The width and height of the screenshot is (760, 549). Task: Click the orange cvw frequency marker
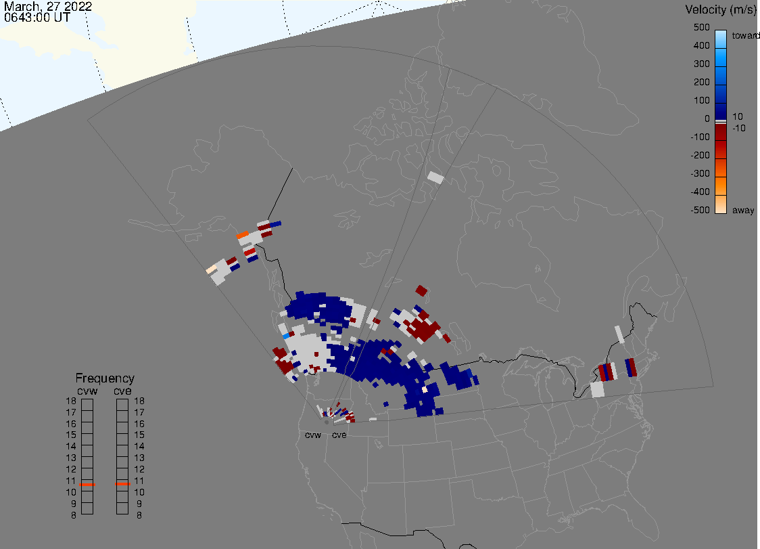tap(87, 485)
